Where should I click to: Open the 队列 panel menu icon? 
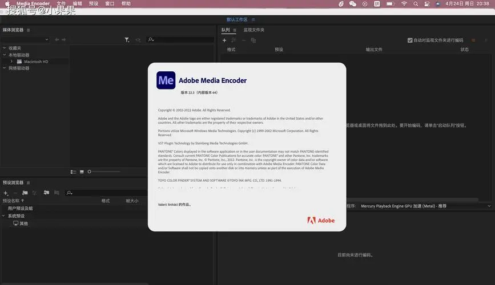235,30
